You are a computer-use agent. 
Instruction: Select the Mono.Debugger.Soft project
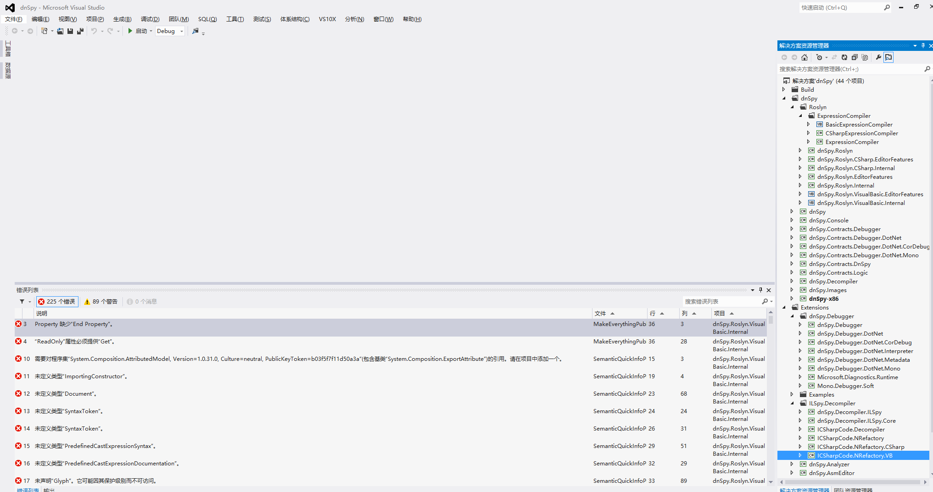845,386
